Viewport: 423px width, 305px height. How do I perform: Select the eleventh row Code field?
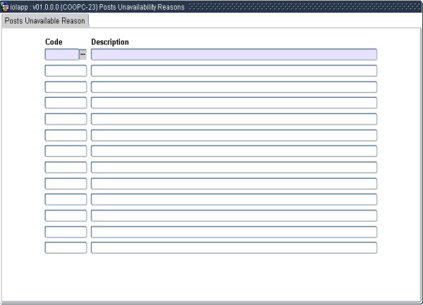[66, 215]
